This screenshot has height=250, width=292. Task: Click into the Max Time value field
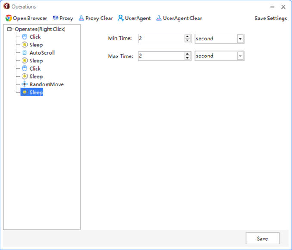tap(162, 56)
